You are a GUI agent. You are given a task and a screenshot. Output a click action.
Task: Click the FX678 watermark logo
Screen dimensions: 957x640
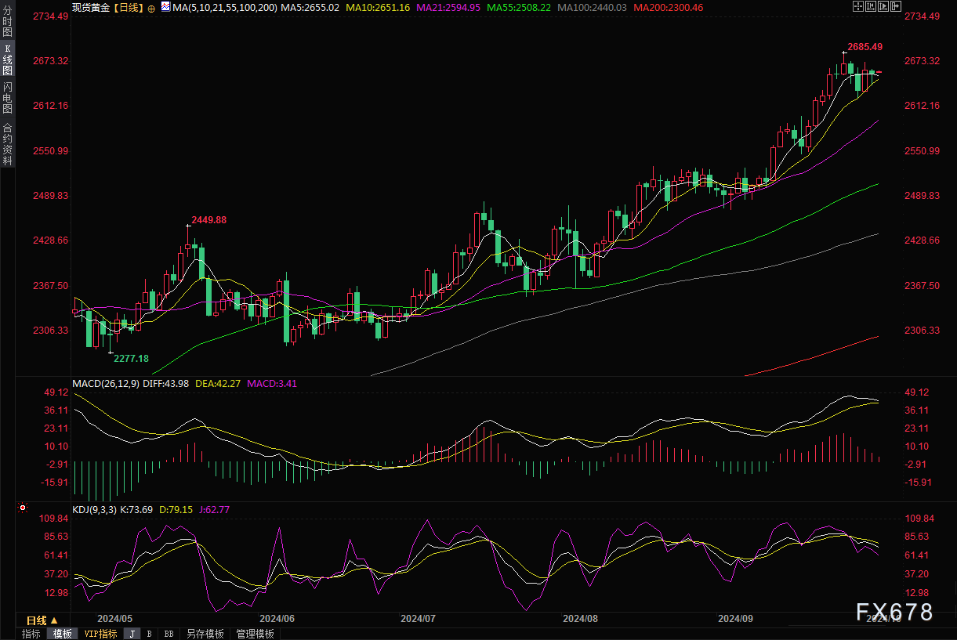(x=894, y=611)
